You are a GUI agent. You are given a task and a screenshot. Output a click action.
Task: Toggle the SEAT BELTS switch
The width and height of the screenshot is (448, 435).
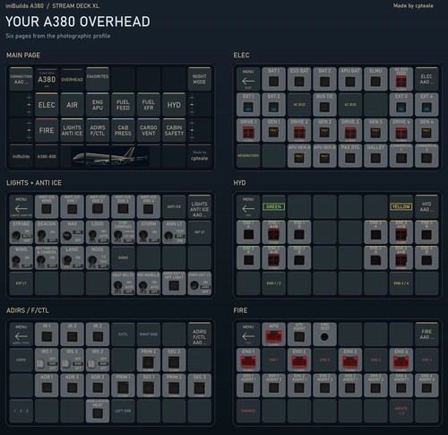[123, 283]
